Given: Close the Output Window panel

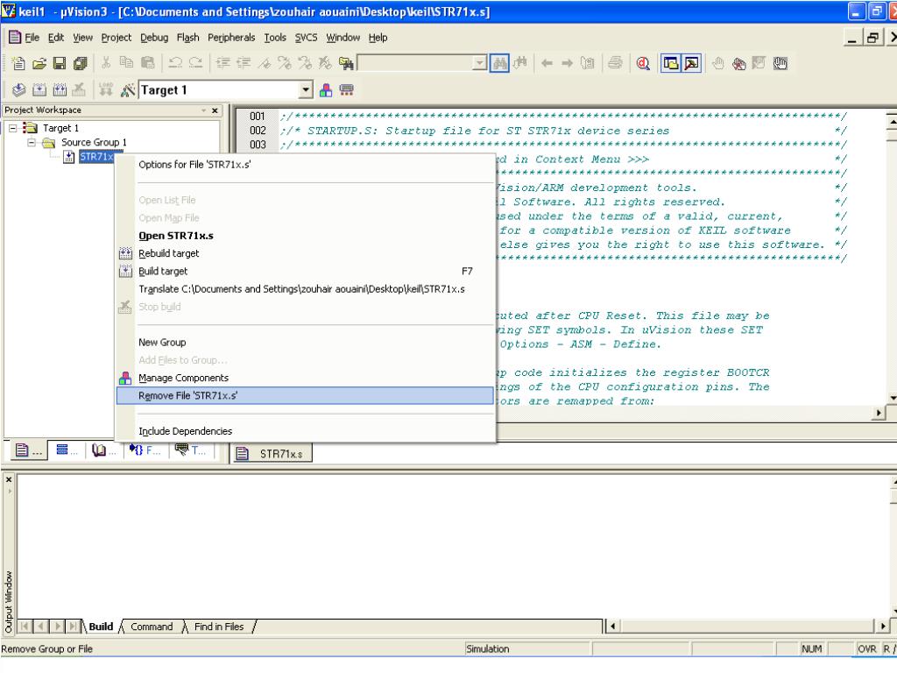Looking at the screenshot, I should 9,479.
